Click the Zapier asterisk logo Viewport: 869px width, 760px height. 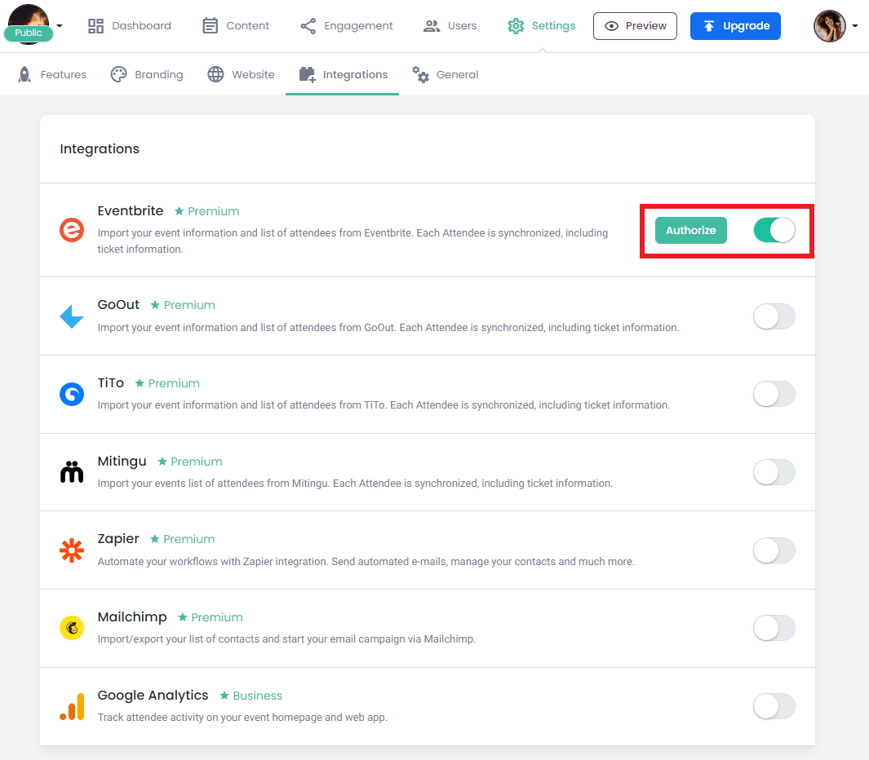click(x=72, y=550)
